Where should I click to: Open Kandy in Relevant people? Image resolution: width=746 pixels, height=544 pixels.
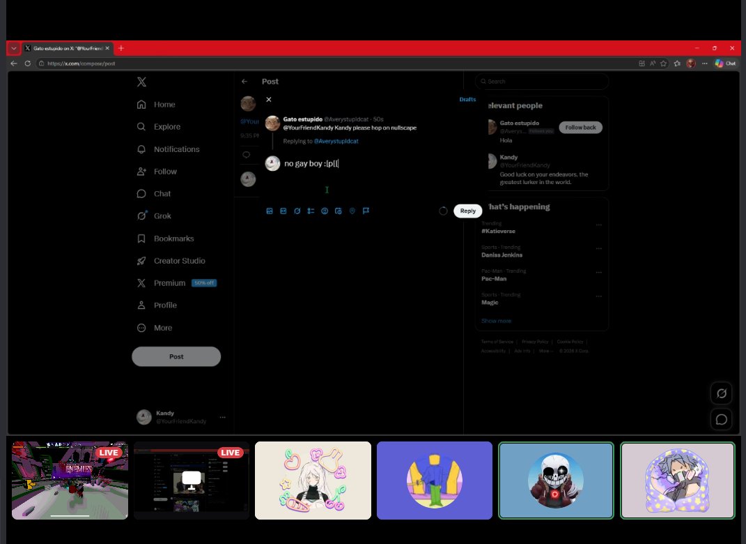(x=508, y=157)
